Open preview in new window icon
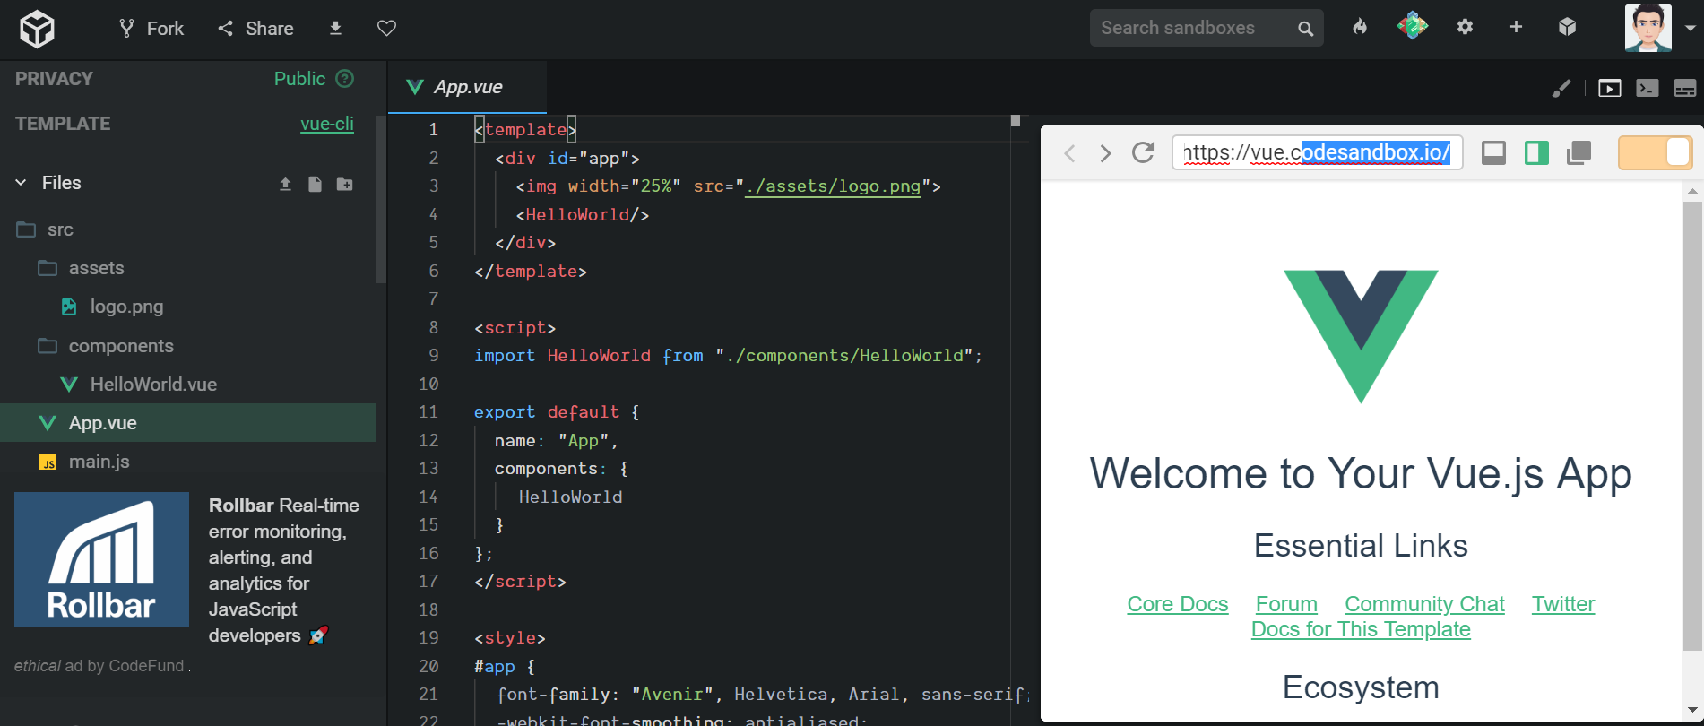The image size is (1704, 726). point(1579,153)
